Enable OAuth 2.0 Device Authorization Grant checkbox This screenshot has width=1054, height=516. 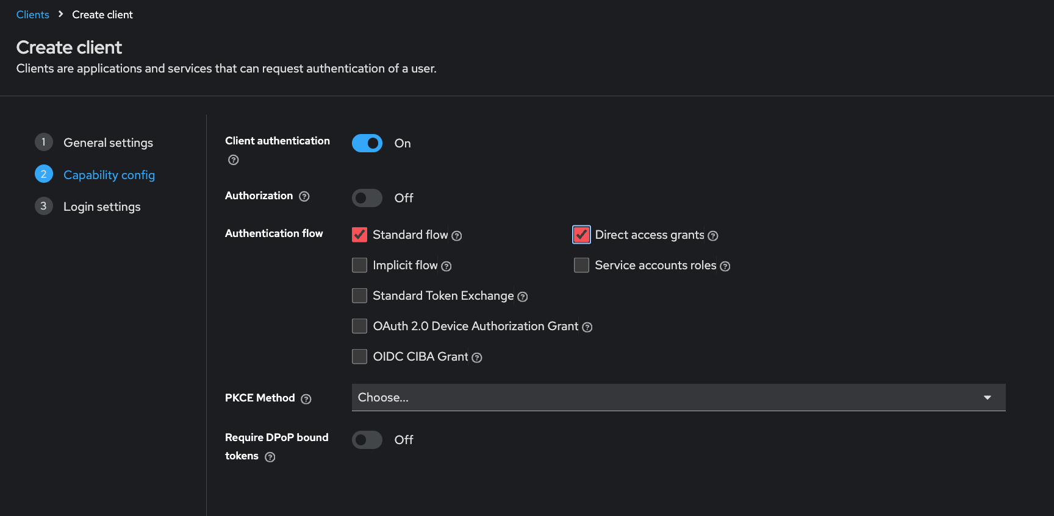pyautogui.click(x=360, y=326)
